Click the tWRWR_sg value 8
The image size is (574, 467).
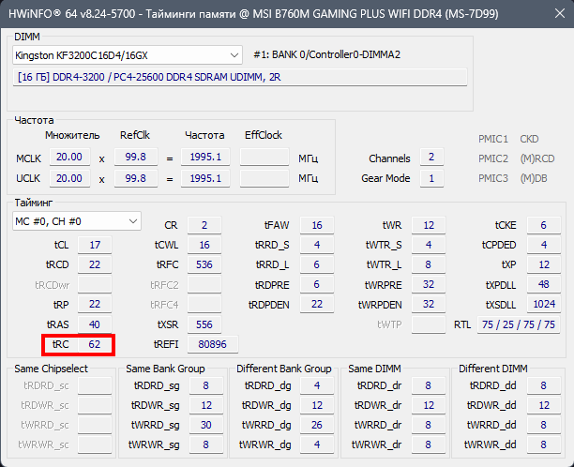pos(206,444)
